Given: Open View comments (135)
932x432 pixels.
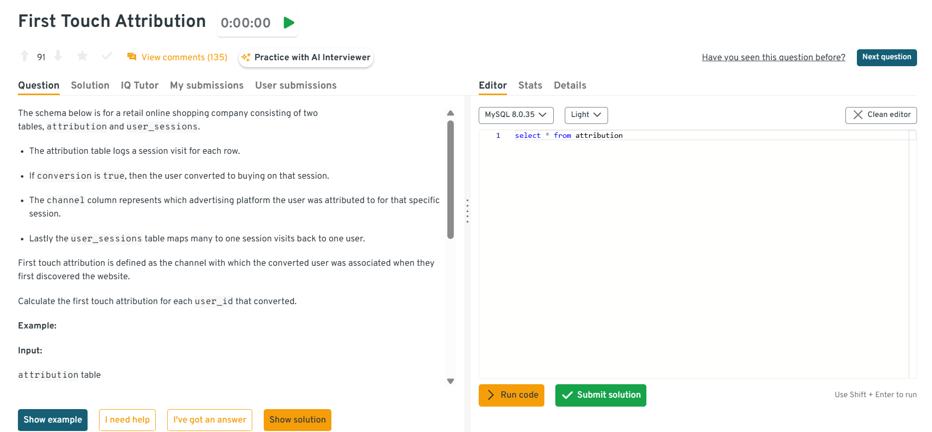Looking at the screenshot, I should click(x=178, y=57).
